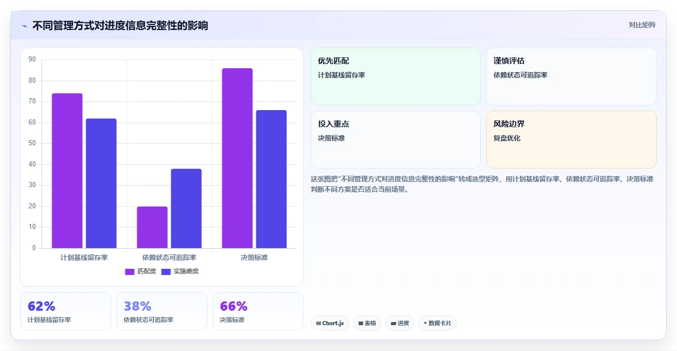
Task: Click the purple 匹配度 bar for 决策标准
Action: coord(237,158)
